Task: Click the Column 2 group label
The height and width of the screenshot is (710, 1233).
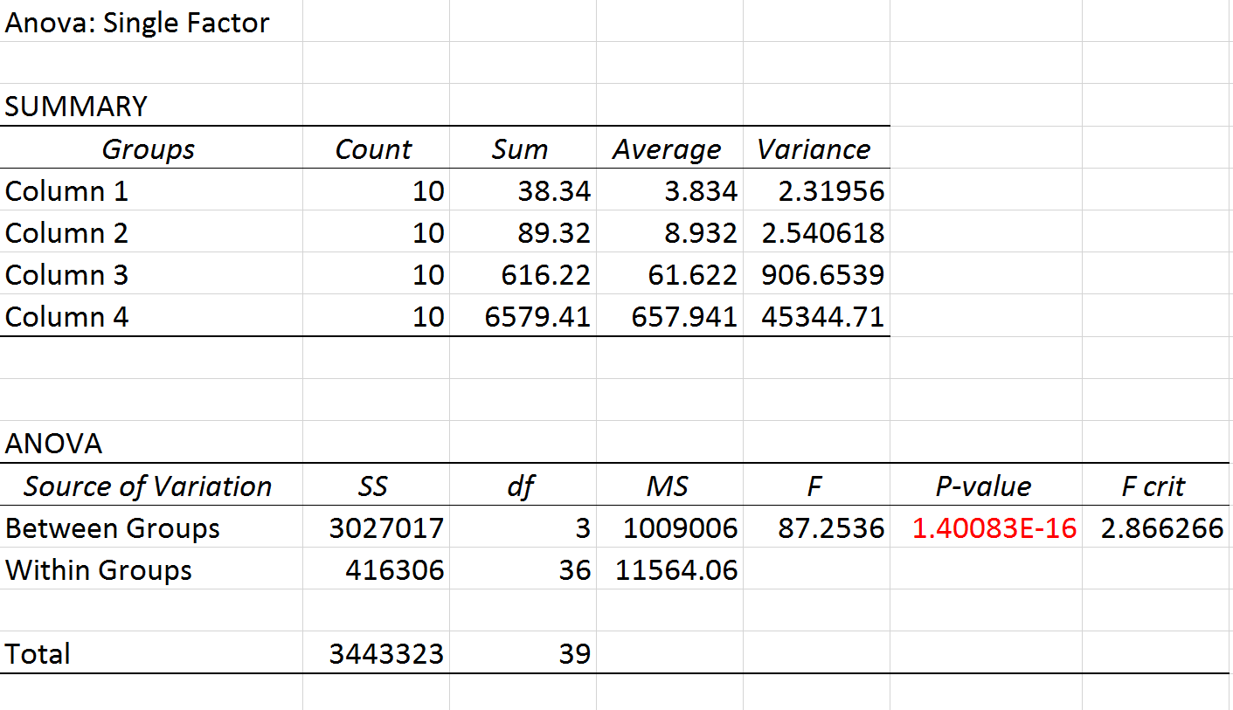Action: tap(66, 233)
